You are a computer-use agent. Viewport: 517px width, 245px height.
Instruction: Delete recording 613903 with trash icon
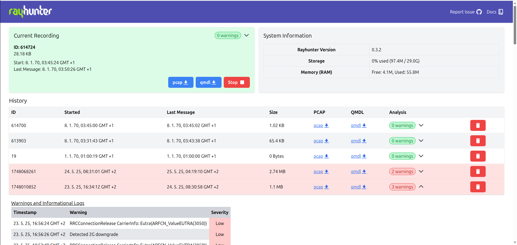478,141
